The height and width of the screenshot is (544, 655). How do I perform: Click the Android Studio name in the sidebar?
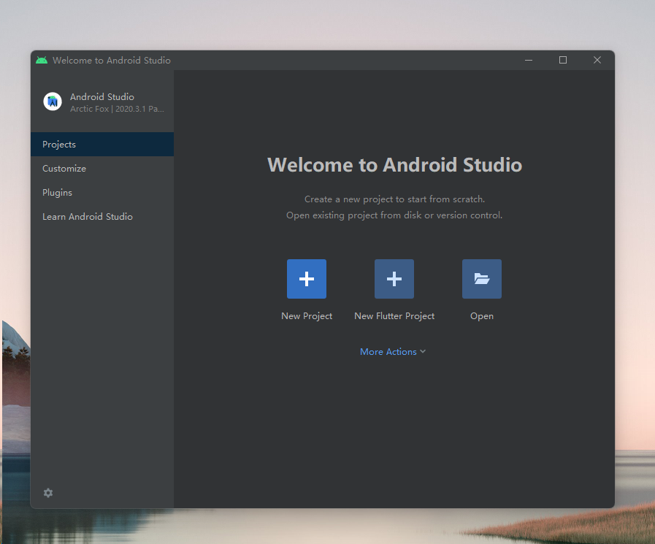(x=102, y=97)
